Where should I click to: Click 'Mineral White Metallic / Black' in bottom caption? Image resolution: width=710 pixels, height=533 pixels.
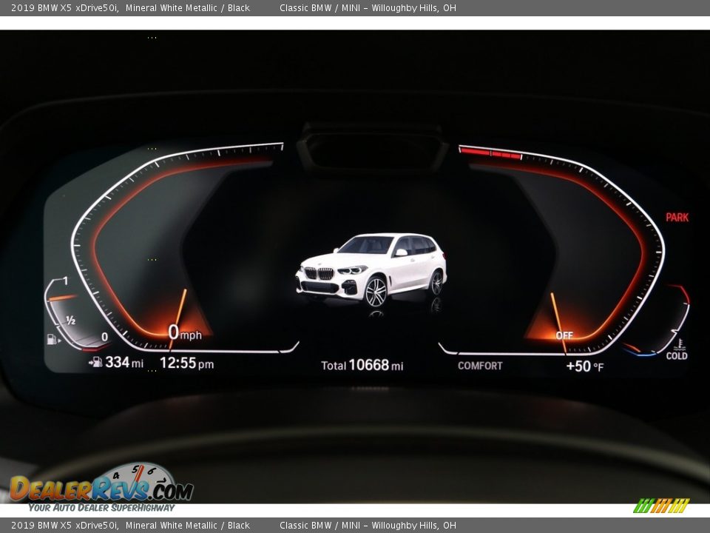coord(187,526)
